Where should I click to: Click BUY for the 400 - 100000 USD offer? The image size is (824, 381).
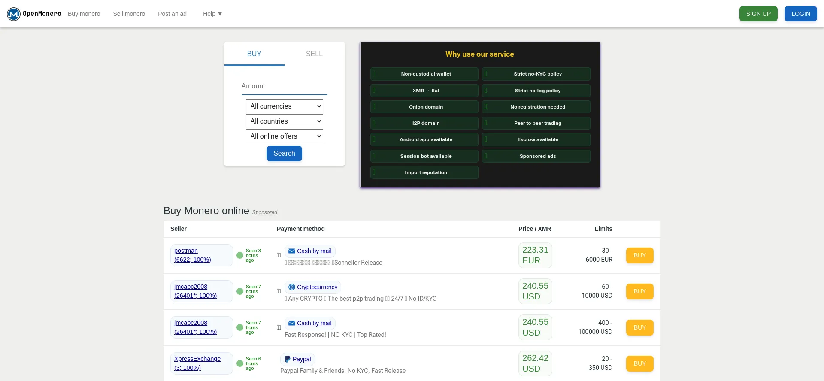click(640, 327)
